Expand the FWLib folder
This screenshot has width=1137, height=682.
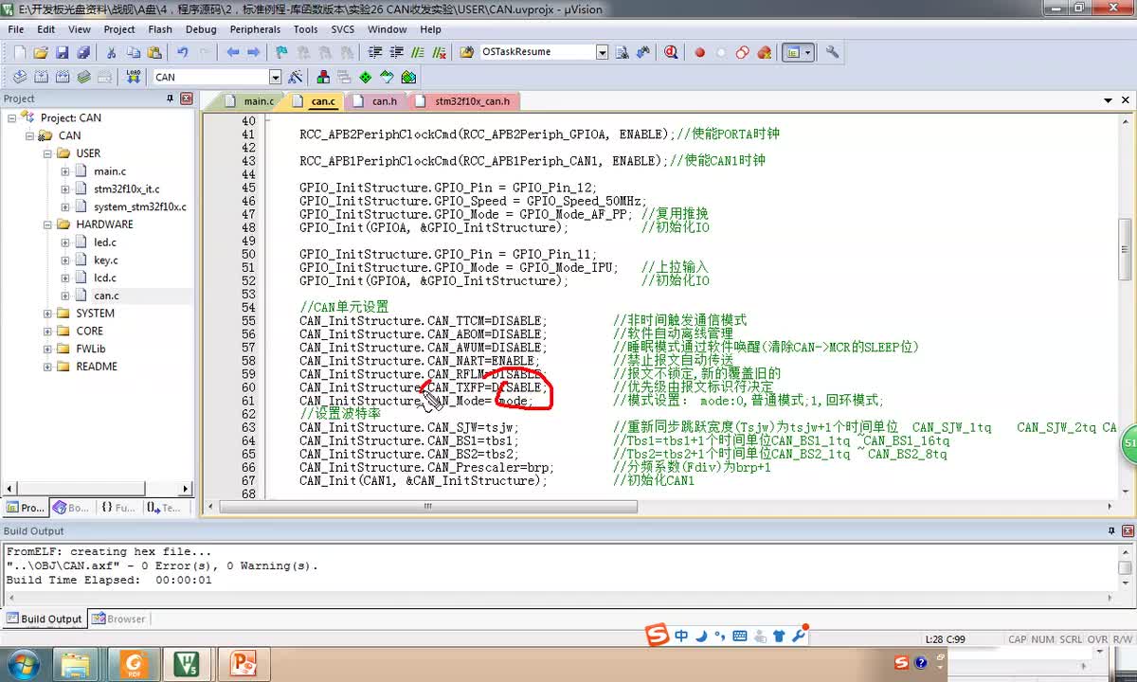click(x=47, y=349)
